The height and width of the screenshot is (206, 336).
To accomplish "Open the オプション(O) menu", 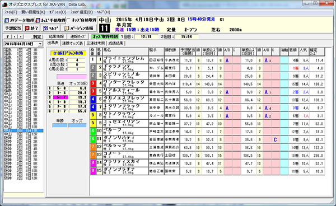I will 58,12.
